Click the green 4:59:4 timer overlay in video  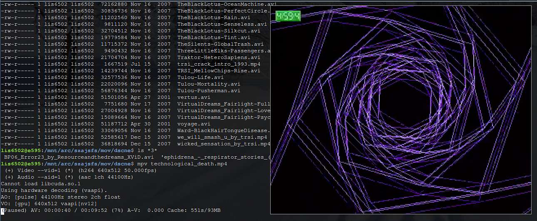[288, 16]
